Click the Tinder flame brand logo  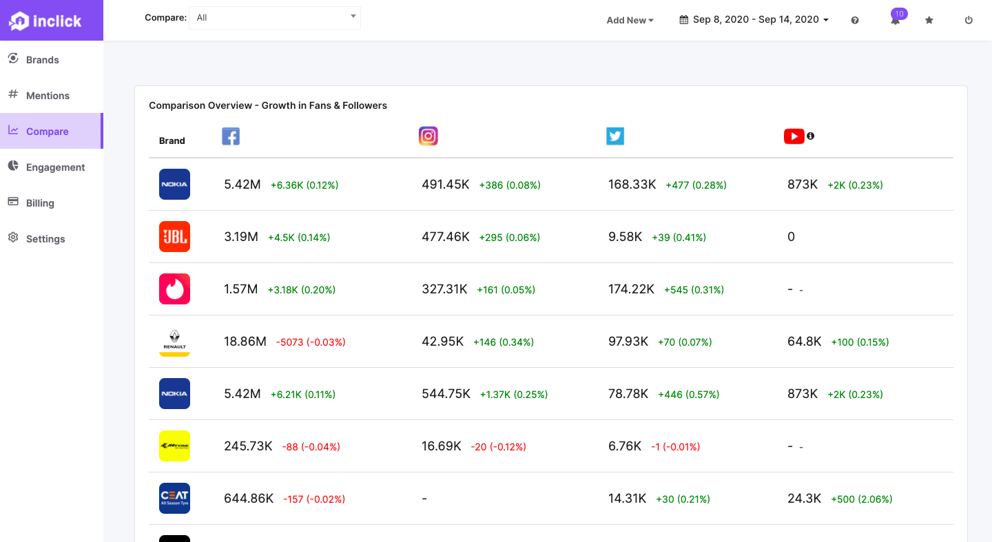(x=174, y=289)
